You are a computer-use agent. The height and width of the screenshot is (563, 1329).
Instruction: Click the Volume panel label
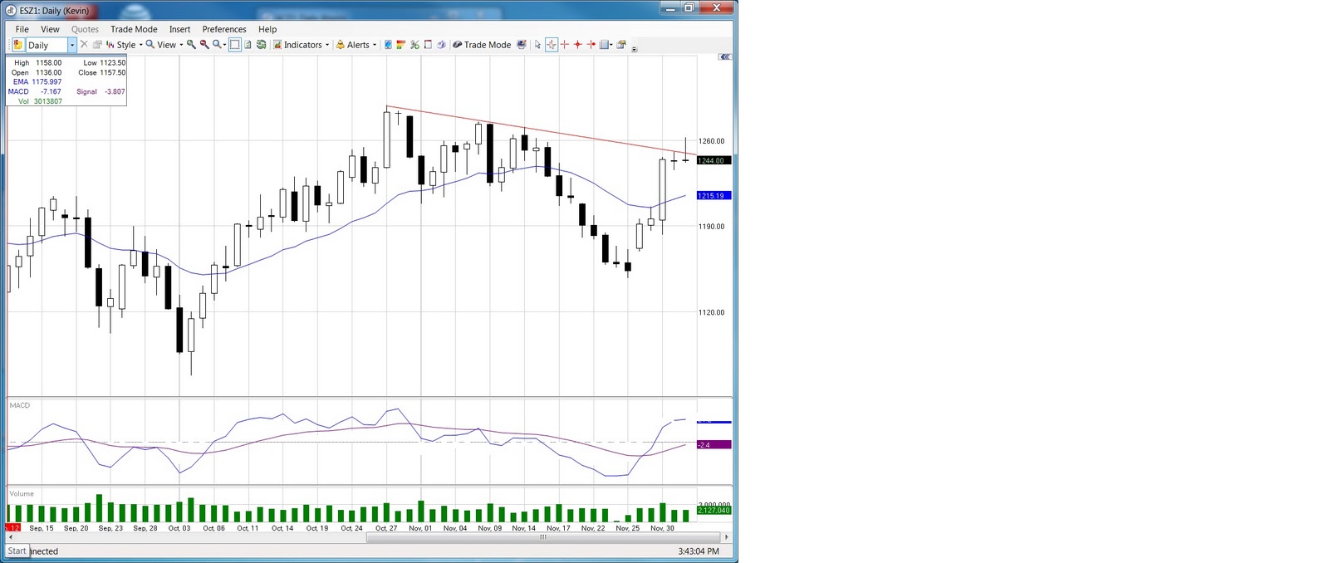point(22,493)
